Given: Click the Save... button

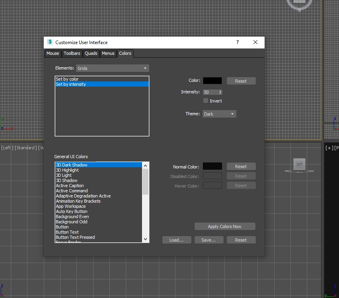Looking at the screenshot, I should pyautogui.click(x=208, y=240).
